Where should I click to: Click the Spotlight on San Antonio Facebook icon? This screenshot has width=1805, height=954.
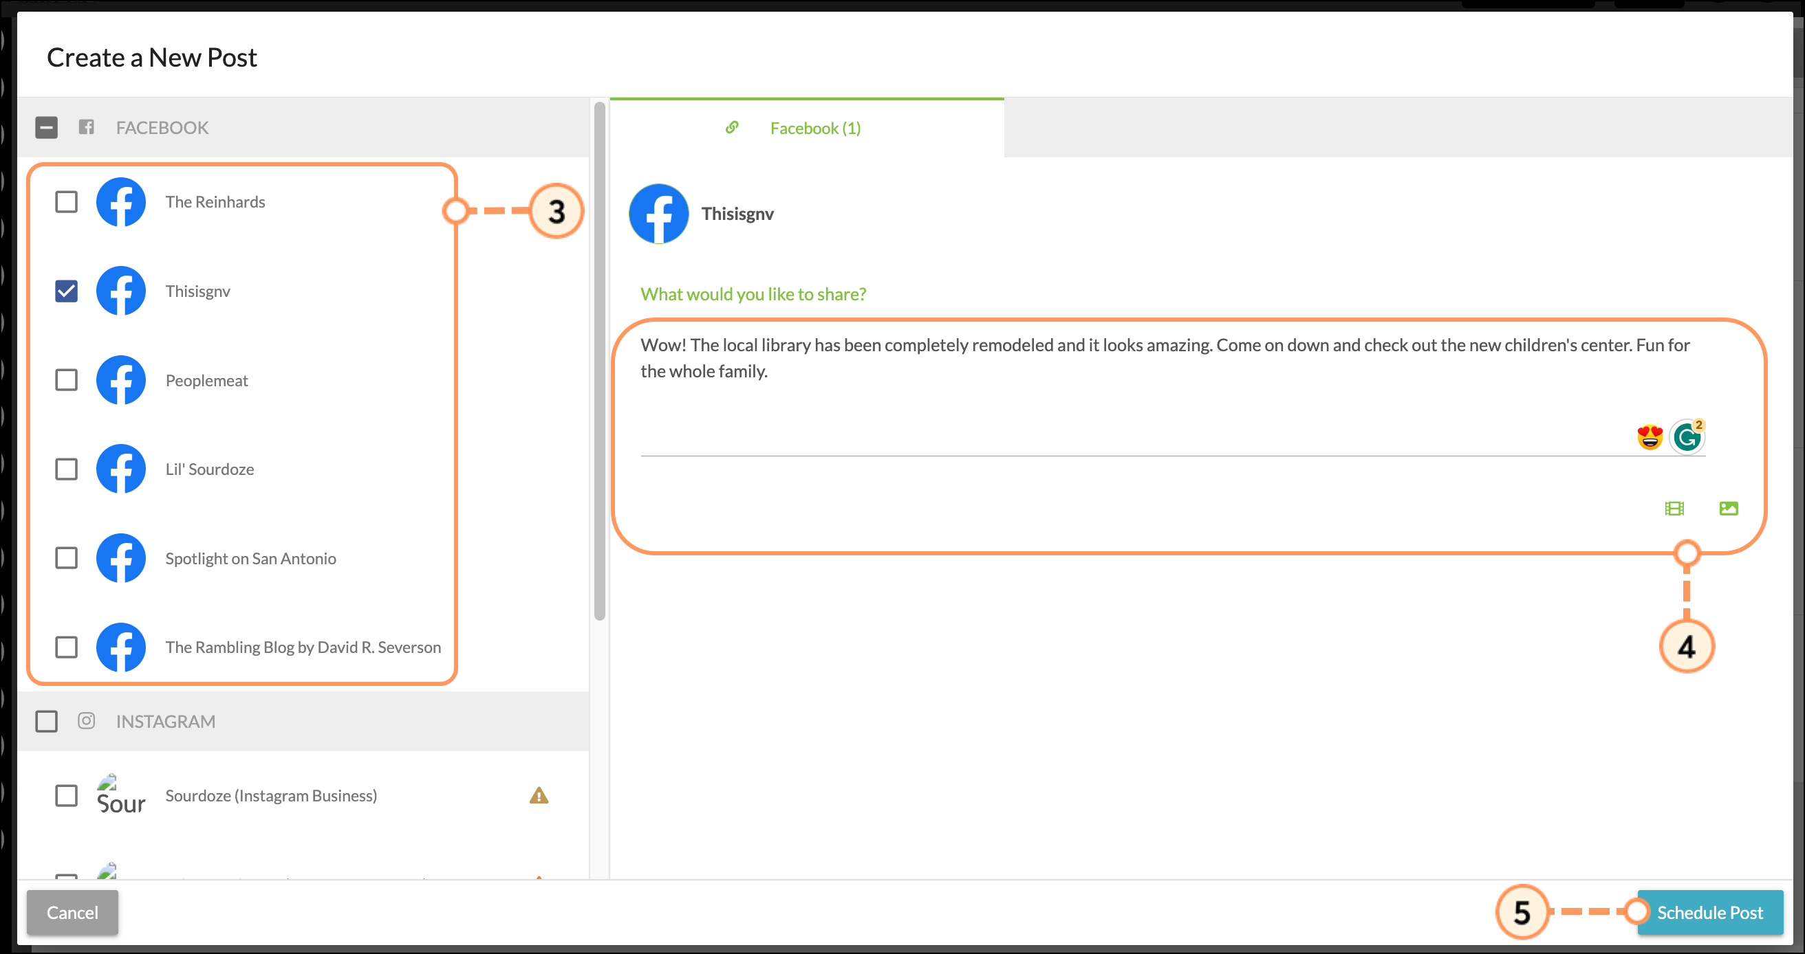click(x=120, y=558)
